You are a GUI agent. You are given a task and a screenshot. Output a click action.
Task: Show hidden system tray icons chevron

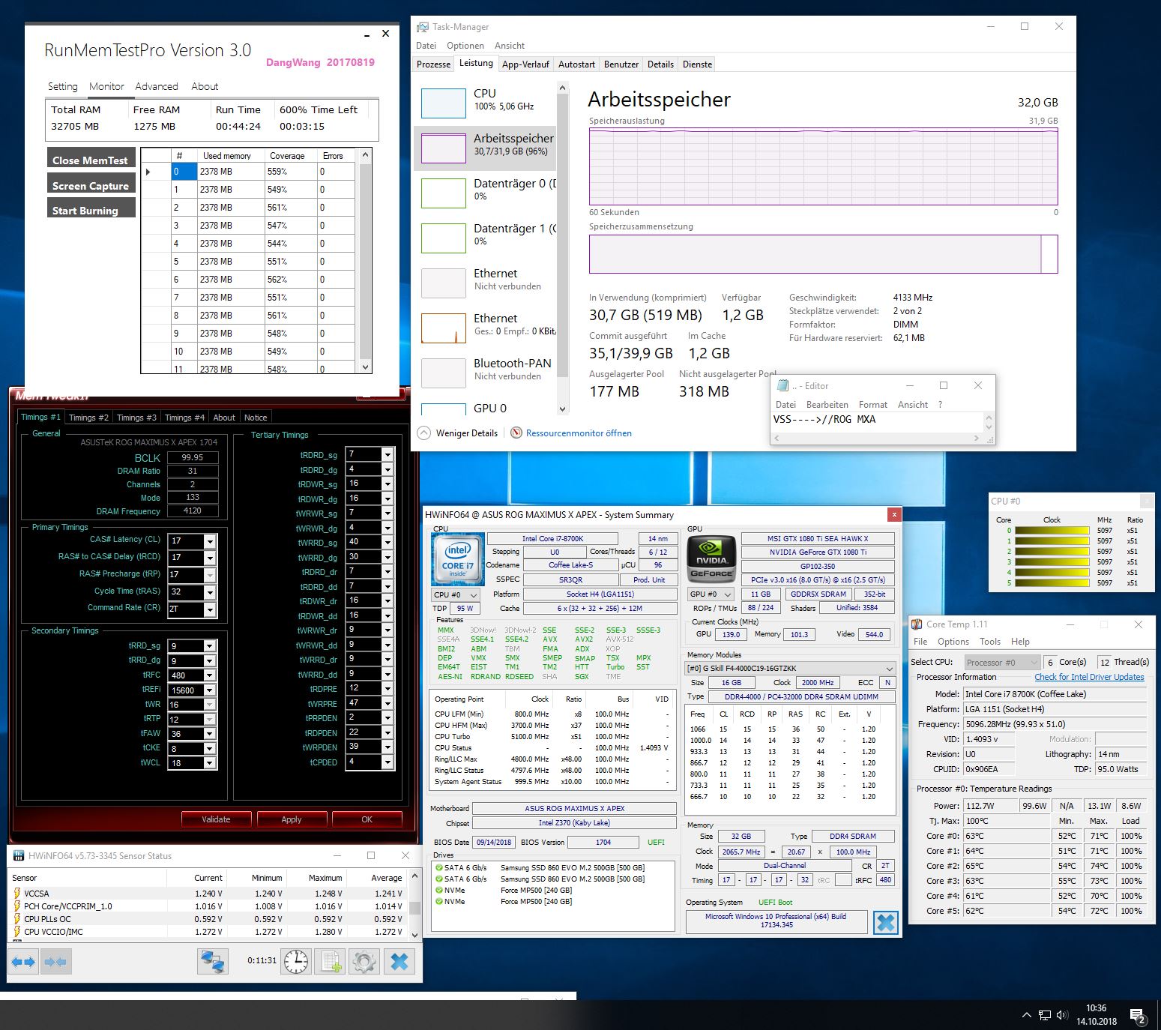coord(1026,1015)
